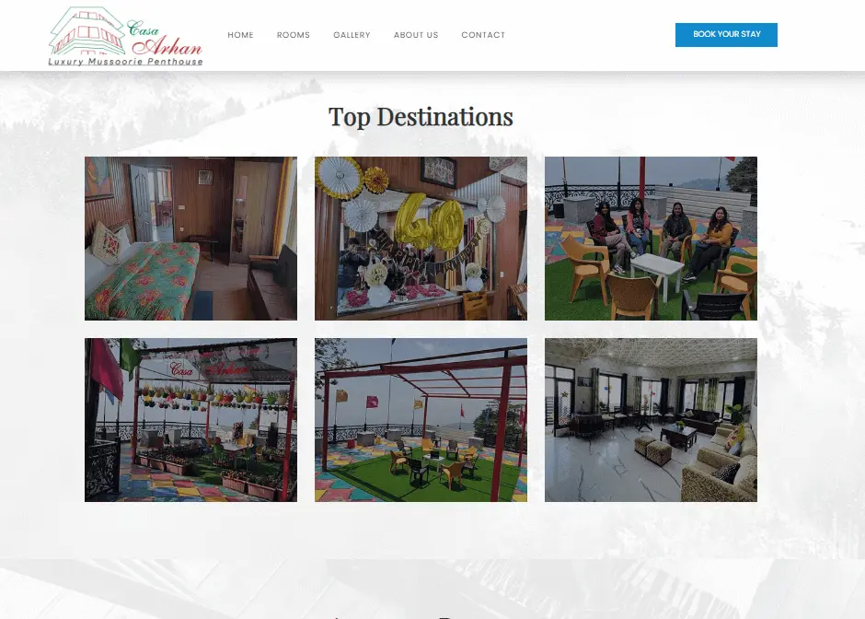Open the bedroom with floral bedspread photo
865x619 pixels.
[190, 239]
